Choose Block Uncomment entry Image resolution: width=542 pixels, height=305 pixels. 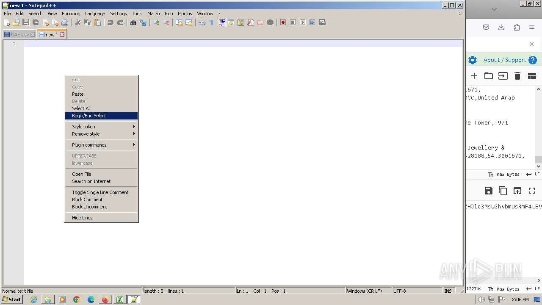click(101, 207)
